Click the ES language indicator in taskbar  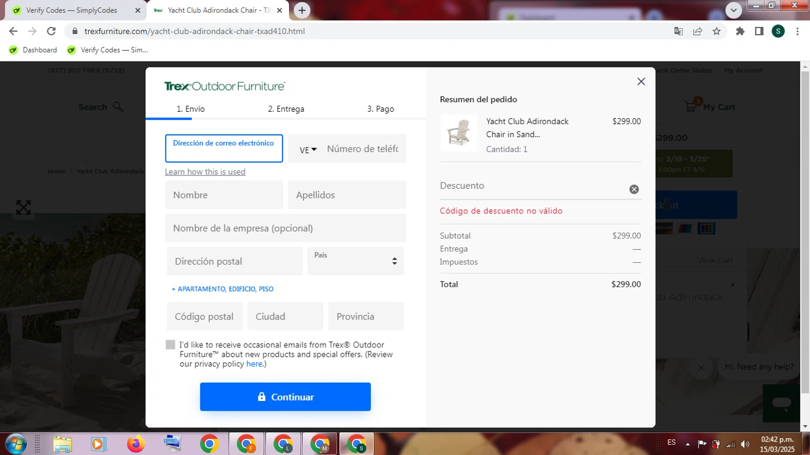(x=671, y=443)
